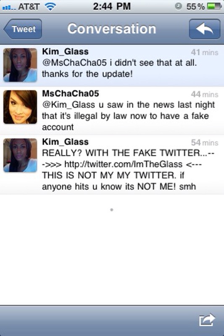Viewport: 224px width, 336px height.
Task: Select the 44 mins timestamp
Action: [x=205, y=94]
